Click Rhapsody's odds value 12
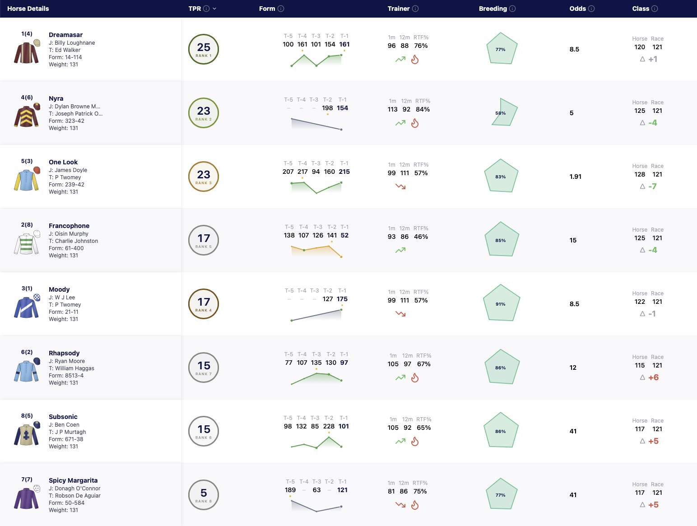 click(x=573, y=368)
